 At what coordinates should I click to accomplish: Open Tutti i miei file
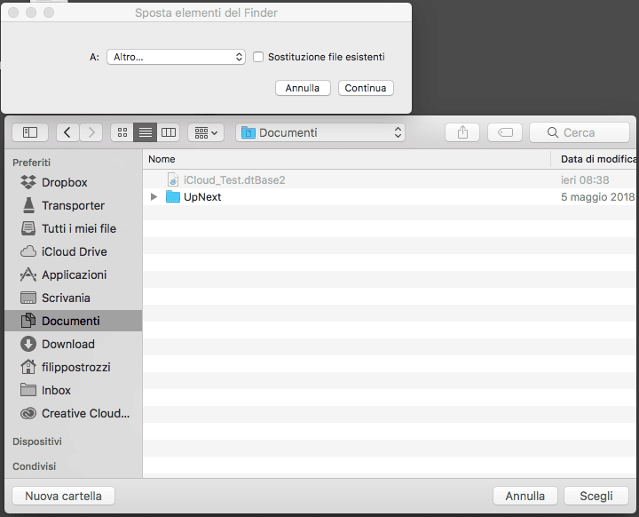point(74,228)
